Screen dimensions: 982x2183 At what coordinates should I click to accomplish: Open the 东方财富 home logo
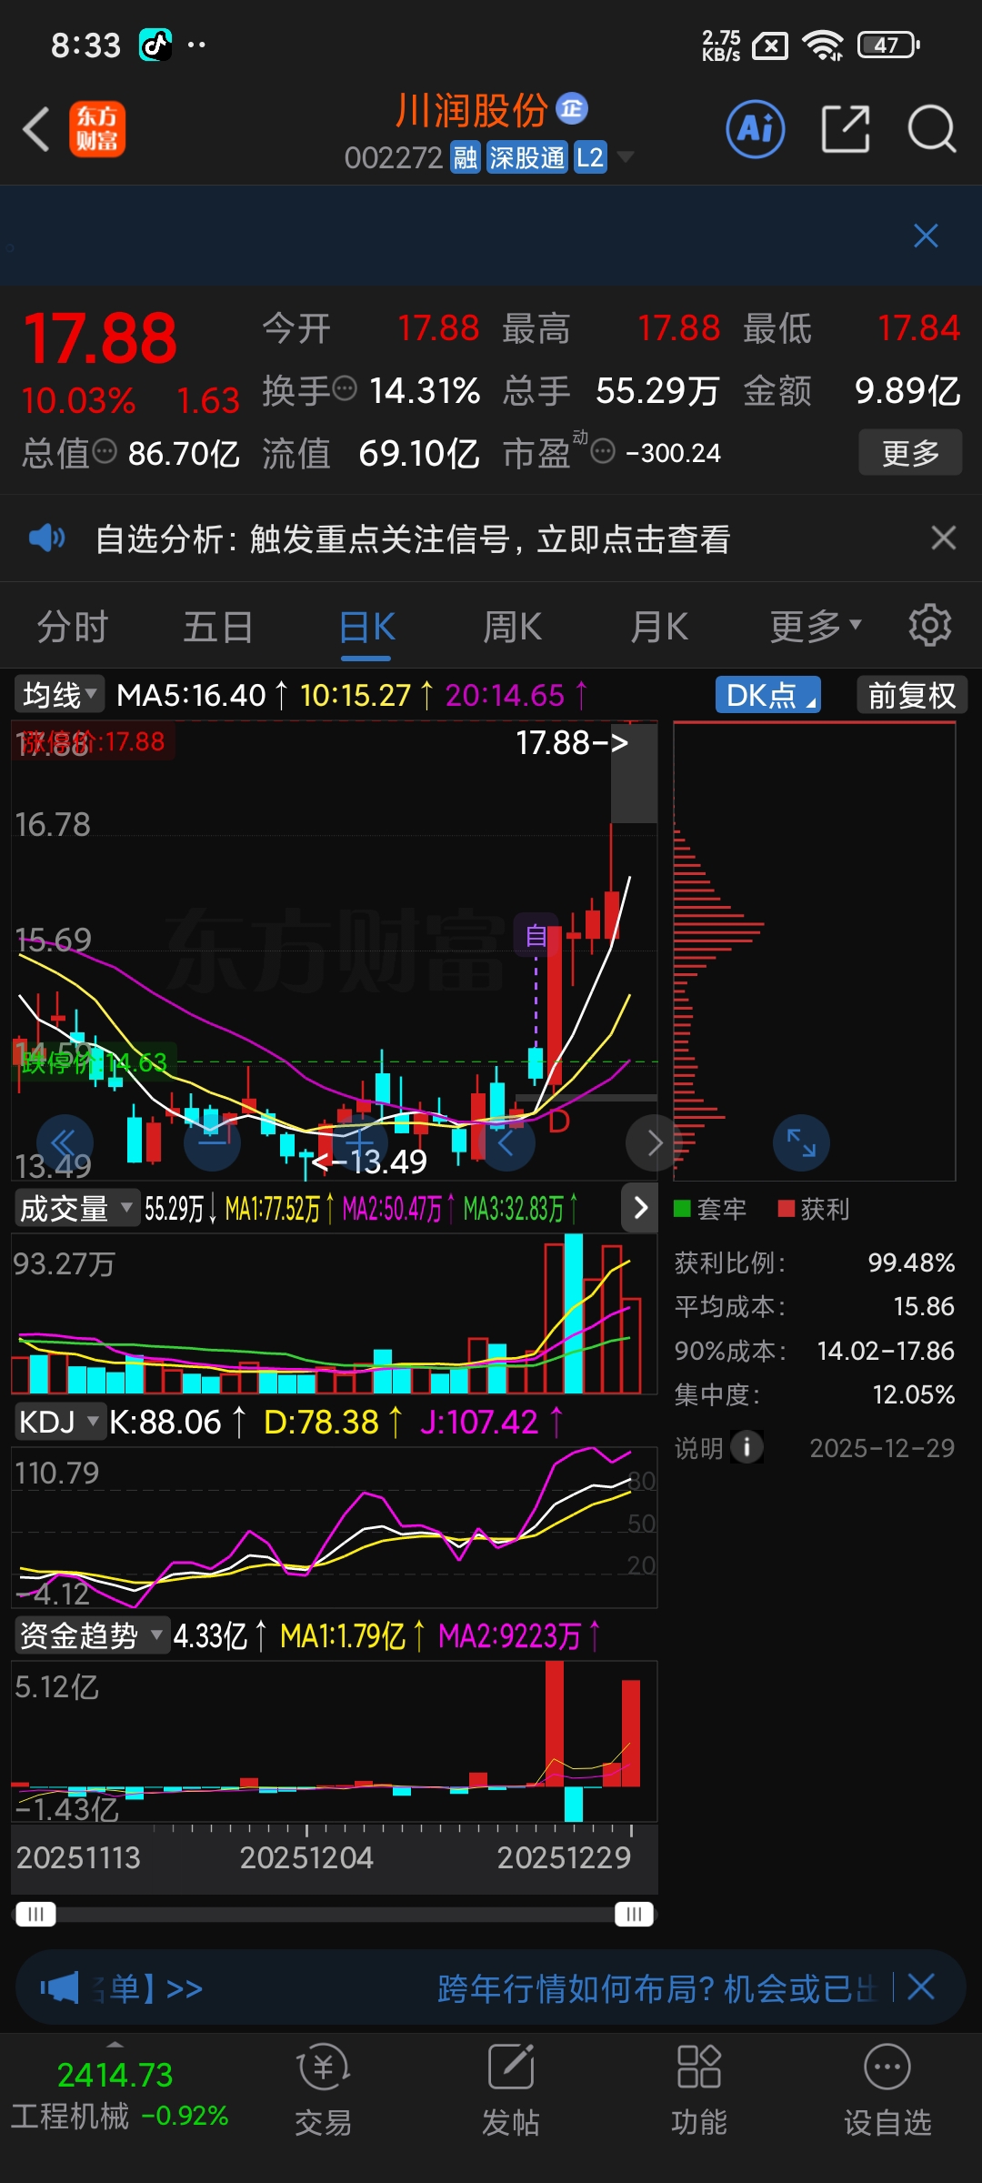97,128
